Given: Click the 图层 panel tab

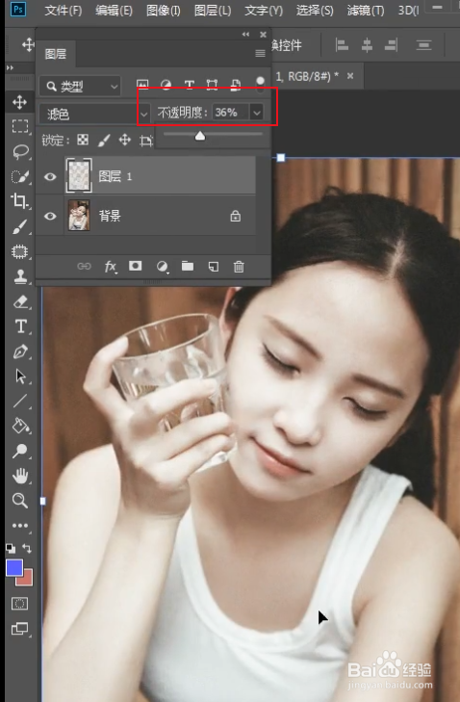Looking at the screenshot, I should click(56, 54).
